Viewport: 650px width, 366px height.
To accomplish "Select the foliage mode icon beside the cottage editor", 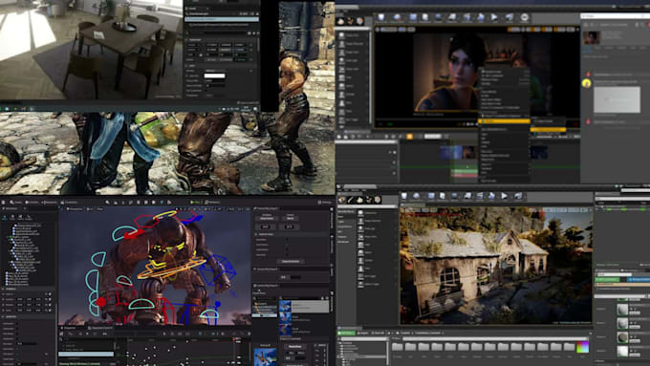I will click(369, 200).
